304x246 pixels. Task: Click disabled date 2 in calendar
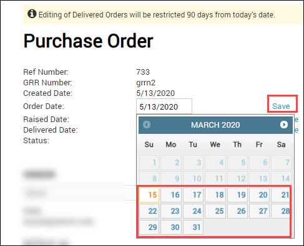tap(171, 163)
